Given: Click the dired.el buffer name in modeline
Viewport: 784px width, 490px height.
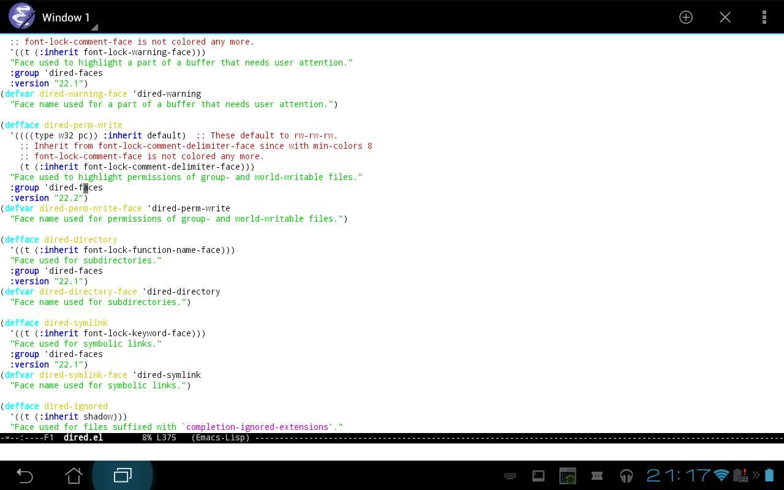Looking at the screenshot, I should coord(83,437).
